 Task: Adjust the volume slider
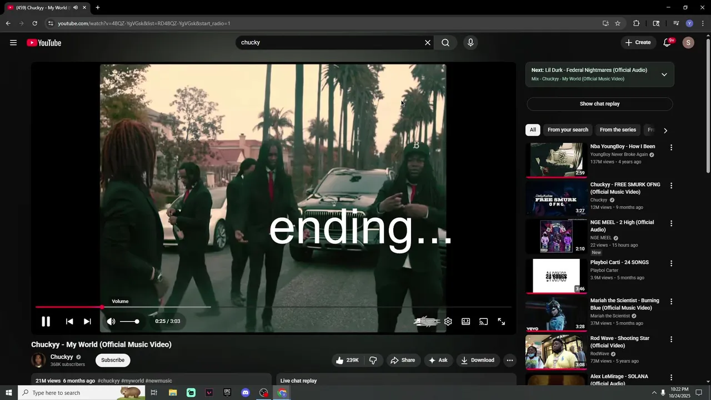click(129, 321)
